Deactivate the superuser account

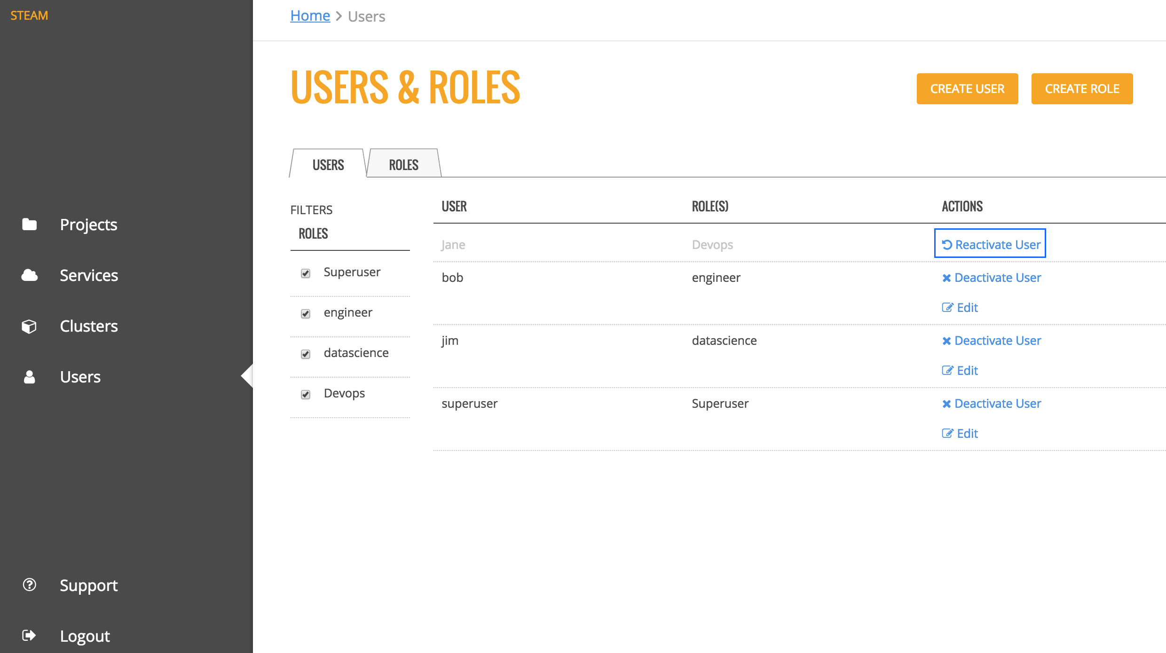(x=992, y=404)
